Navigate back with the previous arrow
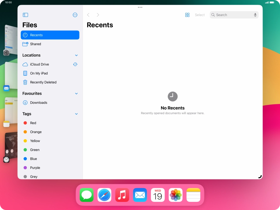 tap(88, 15)
